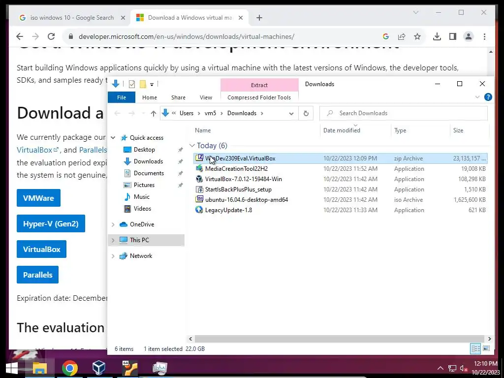Open a new Chrome tab
The height and width of the screenshot is (378, 504).
(x=259, y=18)
